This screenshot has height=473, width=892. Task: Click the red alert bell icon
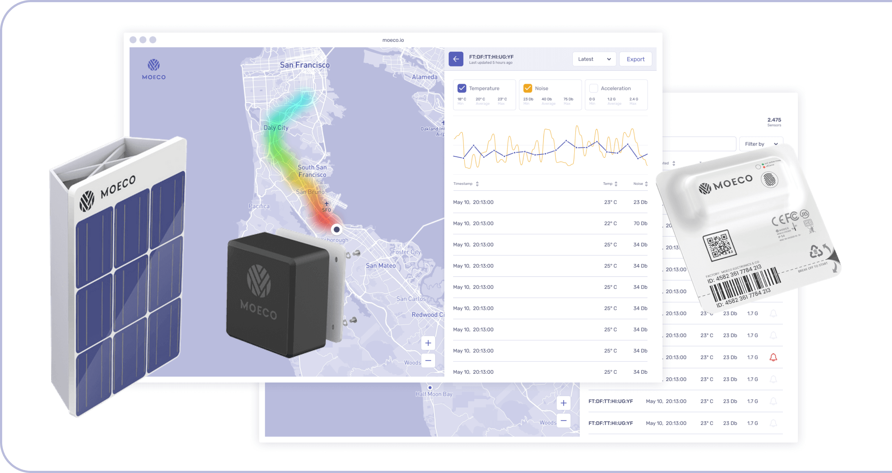coord(773,357)
